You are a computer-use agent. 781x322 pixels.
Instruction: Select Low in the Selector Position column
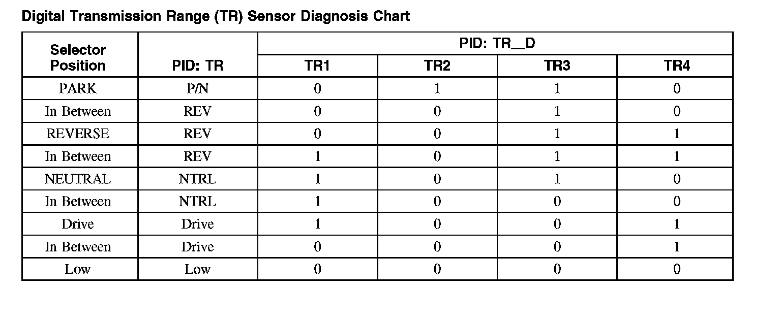point(78,269)
